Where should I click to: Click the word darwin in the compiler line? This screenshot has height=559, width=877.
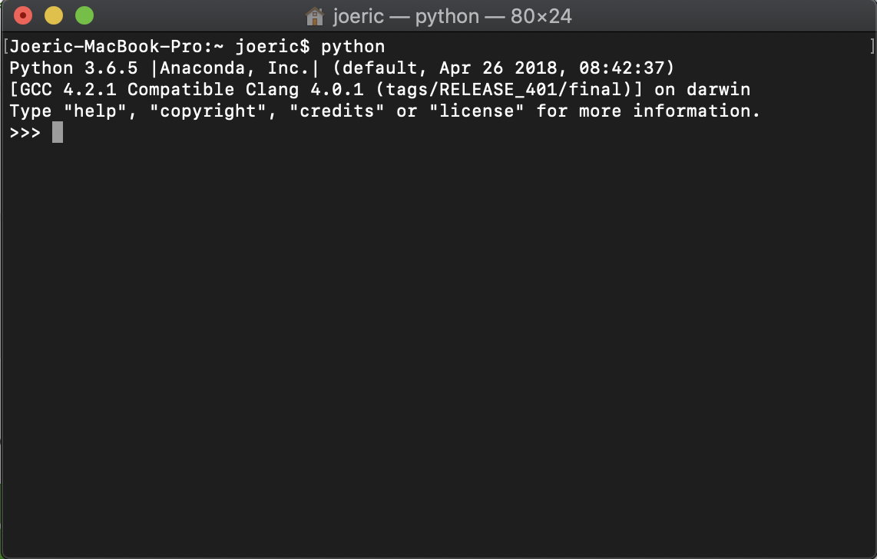(x=719, y=89)
